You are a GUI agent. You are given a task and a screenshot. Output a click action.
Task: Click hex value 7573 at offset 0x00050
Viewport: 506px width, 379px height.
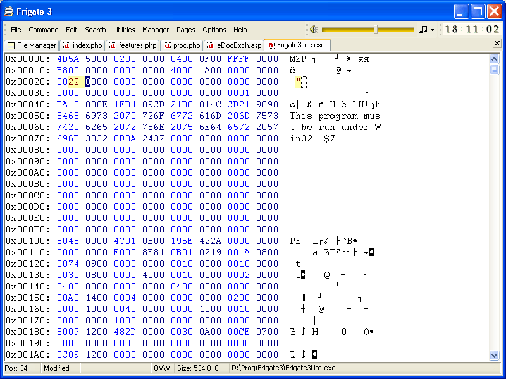pos(267,116)
